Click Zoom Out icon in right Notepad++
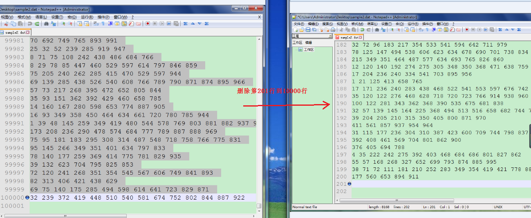531x218 pixels. pos(398,29)
